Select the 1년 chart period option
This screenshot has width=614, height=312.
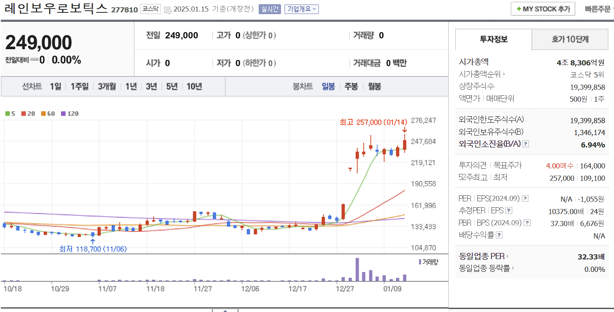tap(131, 86)
